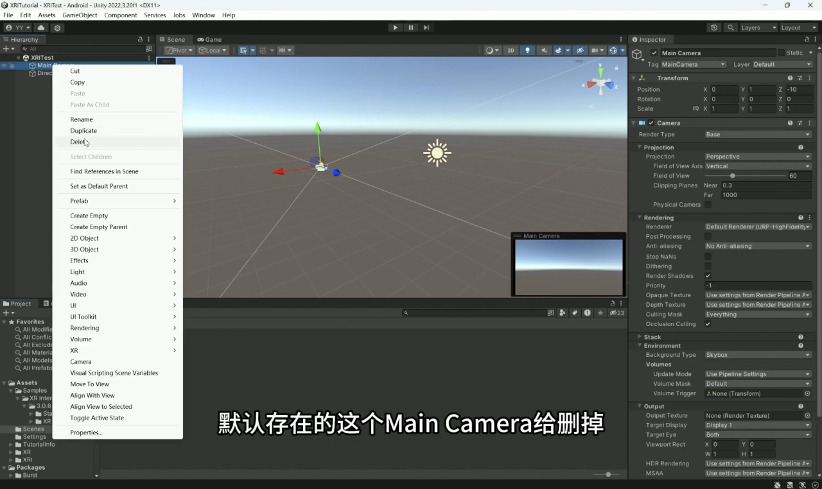Toggle the Occlusion Culling checkbox
This screenshot has height=489, width=822.
(x=708, y=324)
